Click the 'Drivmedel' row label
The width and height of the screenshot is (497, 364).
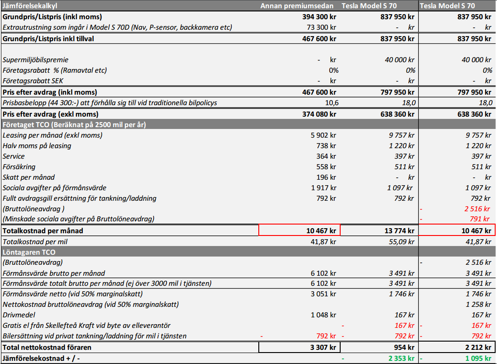tap(19, 315)
